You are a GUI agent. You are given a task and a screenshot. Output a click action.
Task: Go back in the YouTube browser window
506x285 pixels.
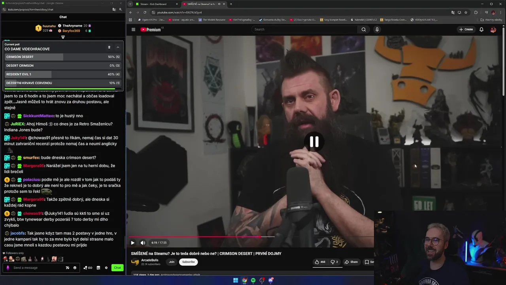131,12
